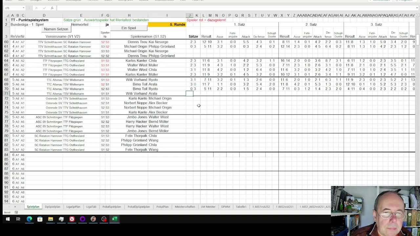Select row 71 header
420x236 pixels.
click(x=6, y=94)
